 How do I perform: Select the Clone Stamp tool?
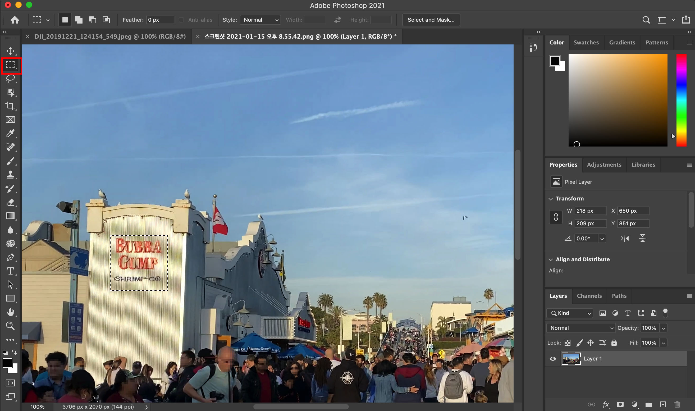pyautogui.click(x=10, y=175)
